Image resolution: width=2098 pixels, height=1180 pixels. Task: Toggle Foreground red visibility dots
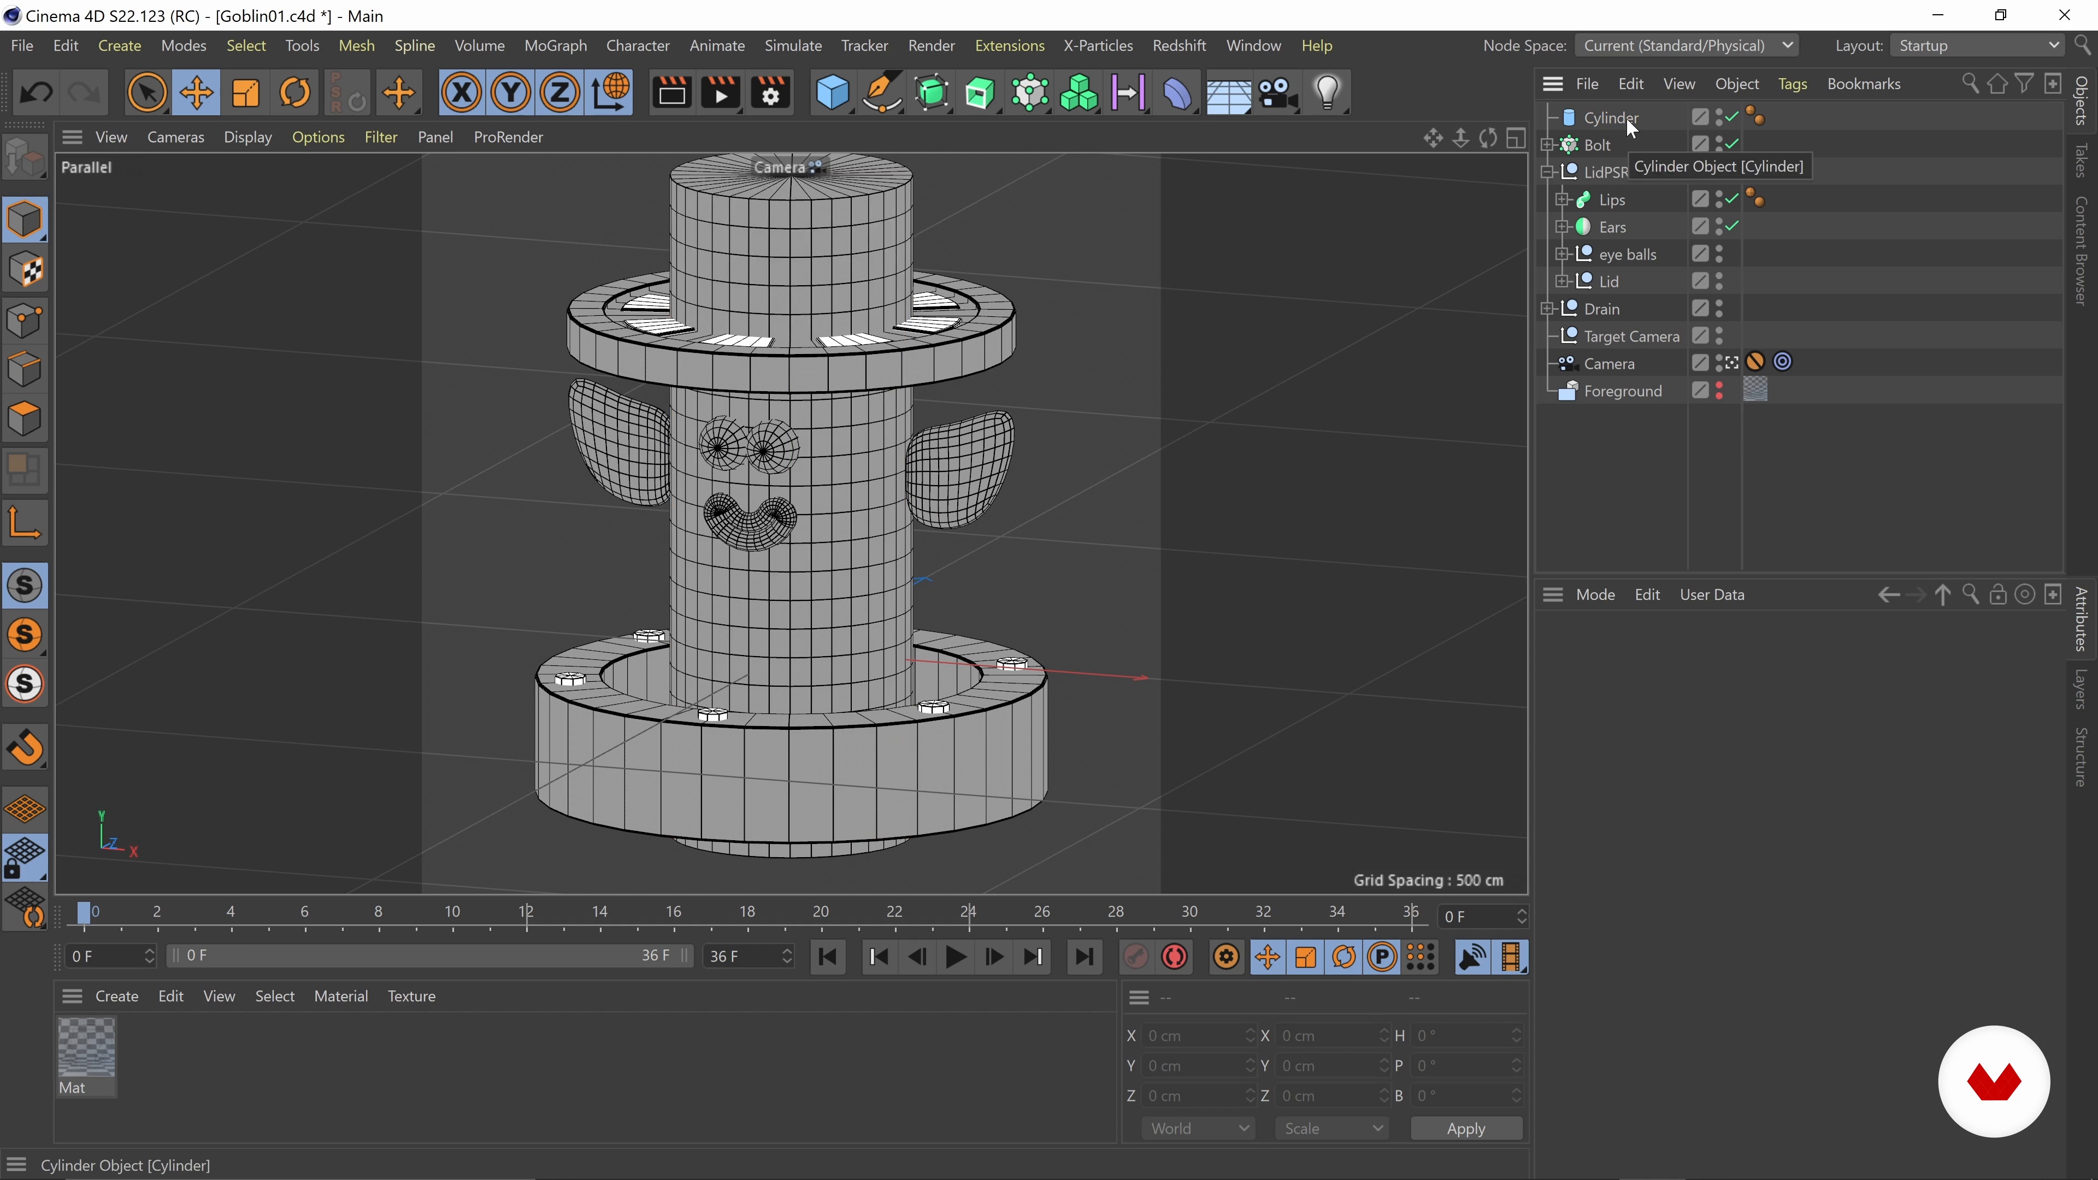[1719, 391]
